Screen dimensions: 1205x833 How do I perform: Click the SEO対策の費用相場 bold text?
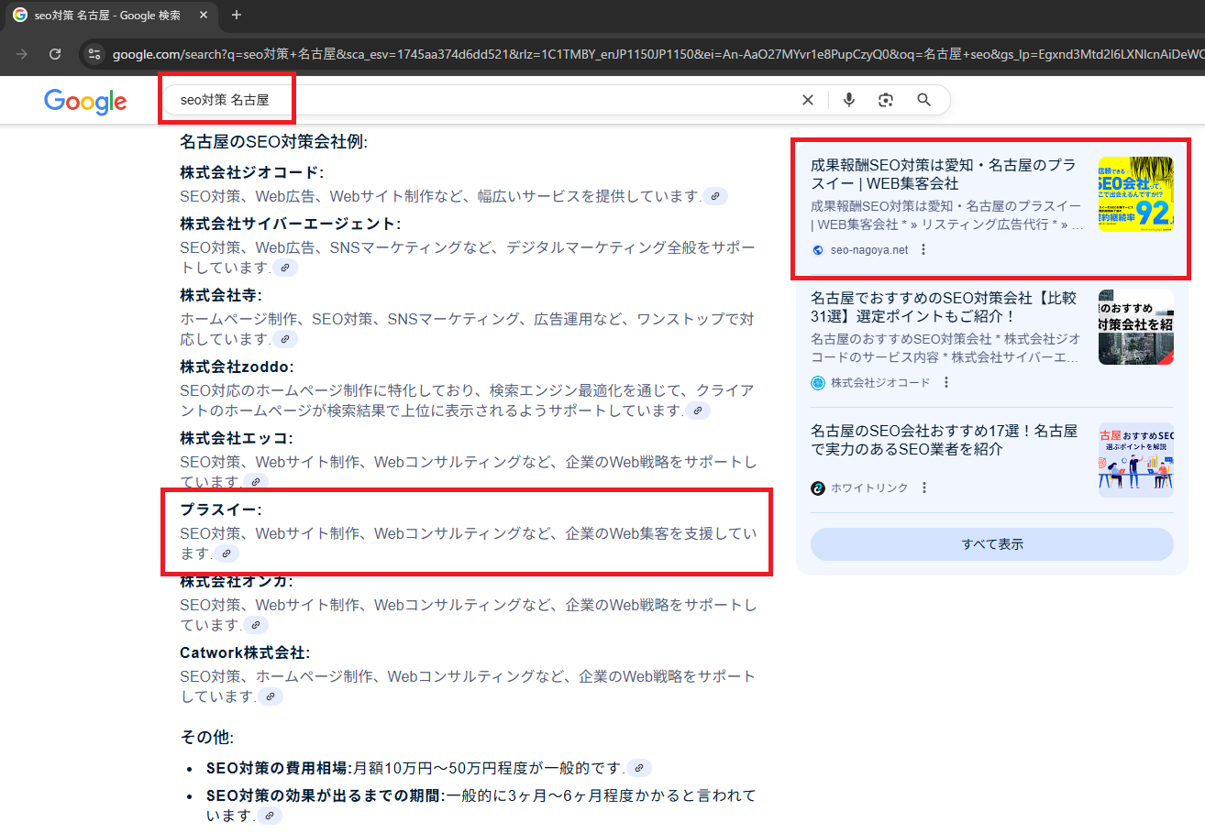[x=279, y=768]
